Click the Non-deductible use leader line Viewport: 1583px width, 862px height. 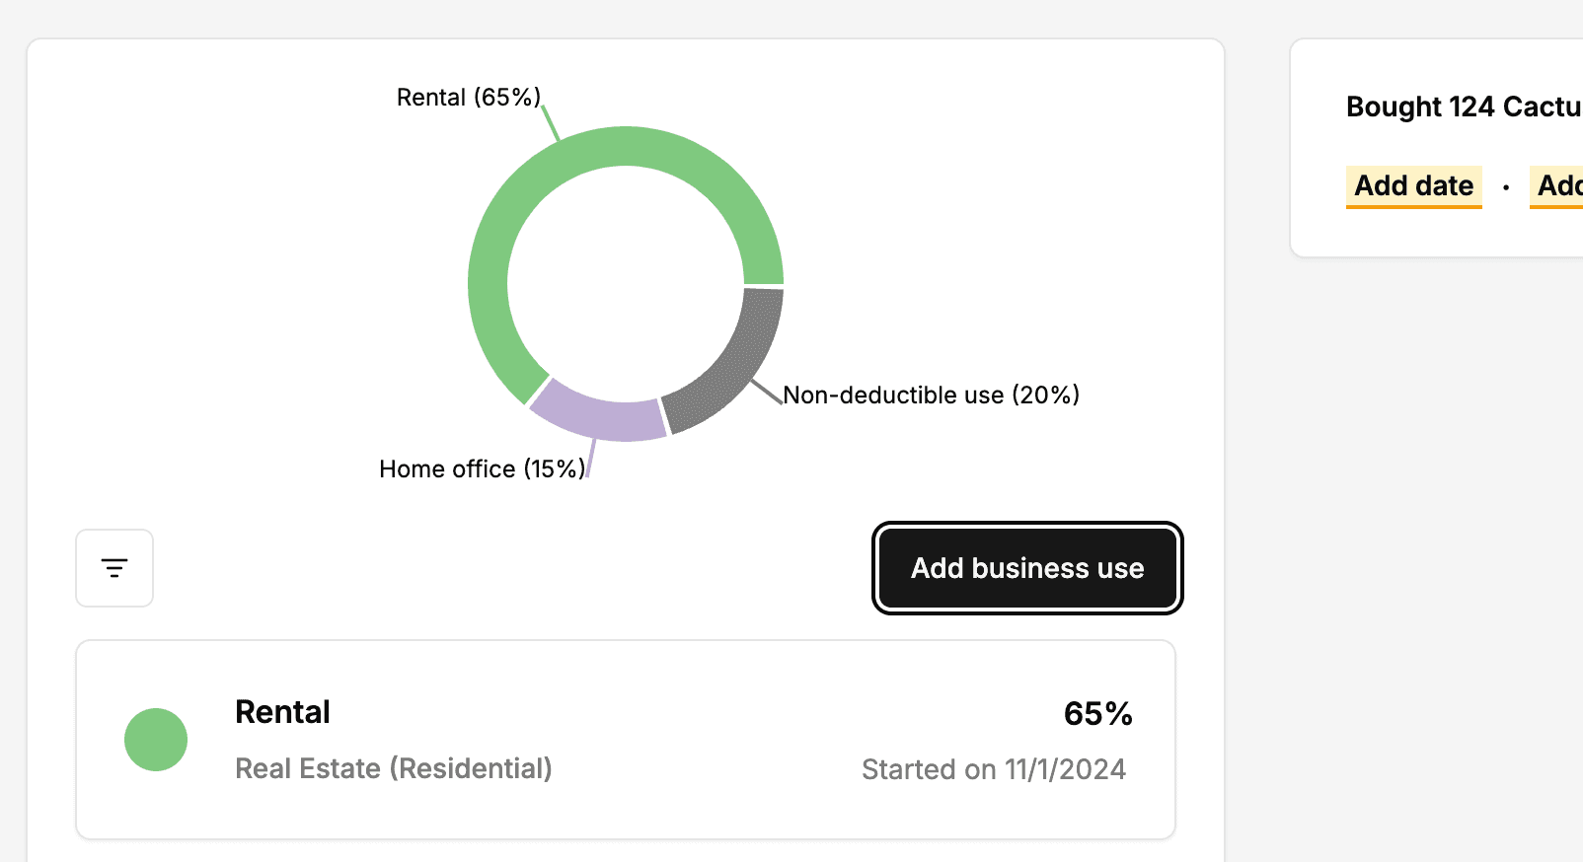pos(767,392)
